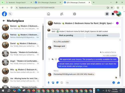Click Mark as pending button
This screenshot has height=93, width=125.
click(66, 35)
